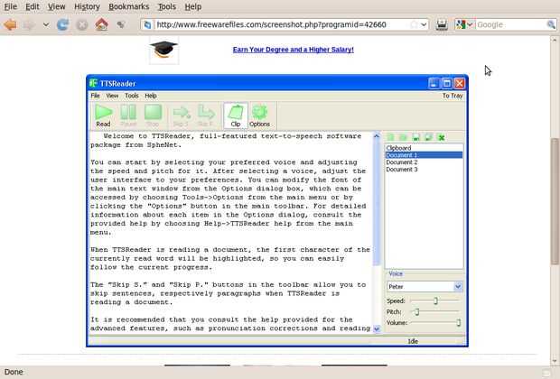Reload the page with the Refresh icon

pos(63,24)
